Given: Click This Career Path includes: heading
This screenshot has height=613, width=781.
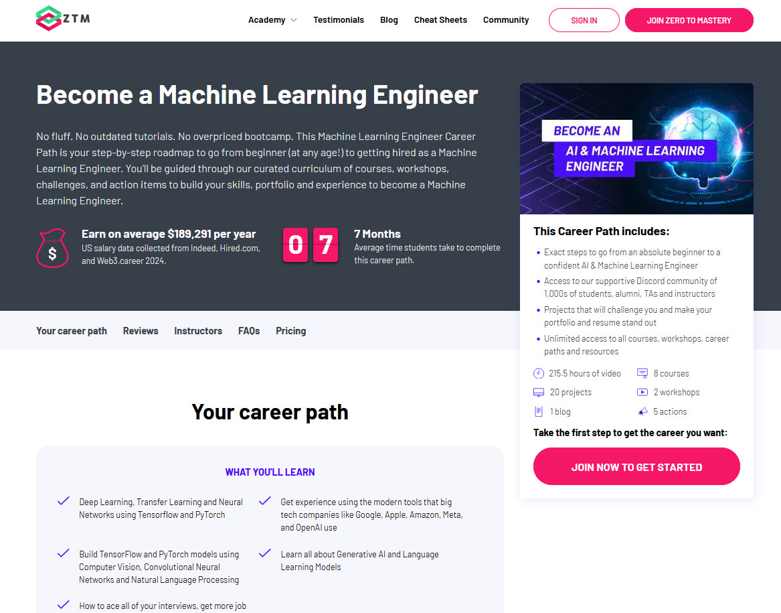Looking at the screenshot, I should 601,231.
